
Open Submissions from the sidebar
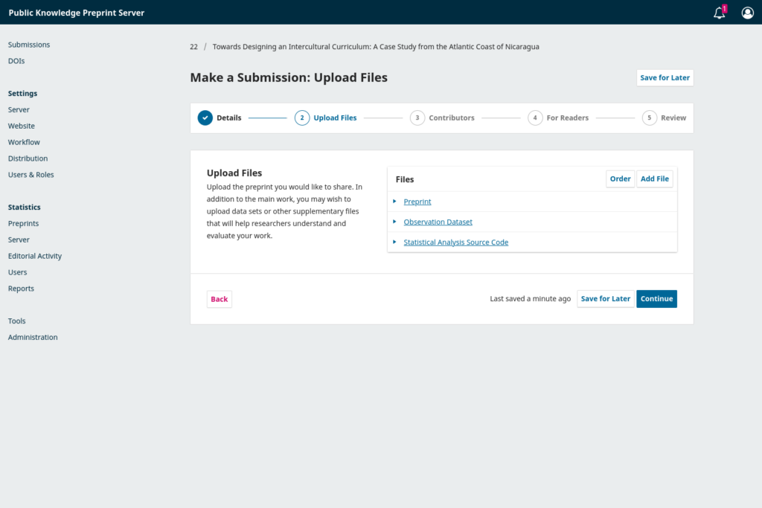point(28,45)
